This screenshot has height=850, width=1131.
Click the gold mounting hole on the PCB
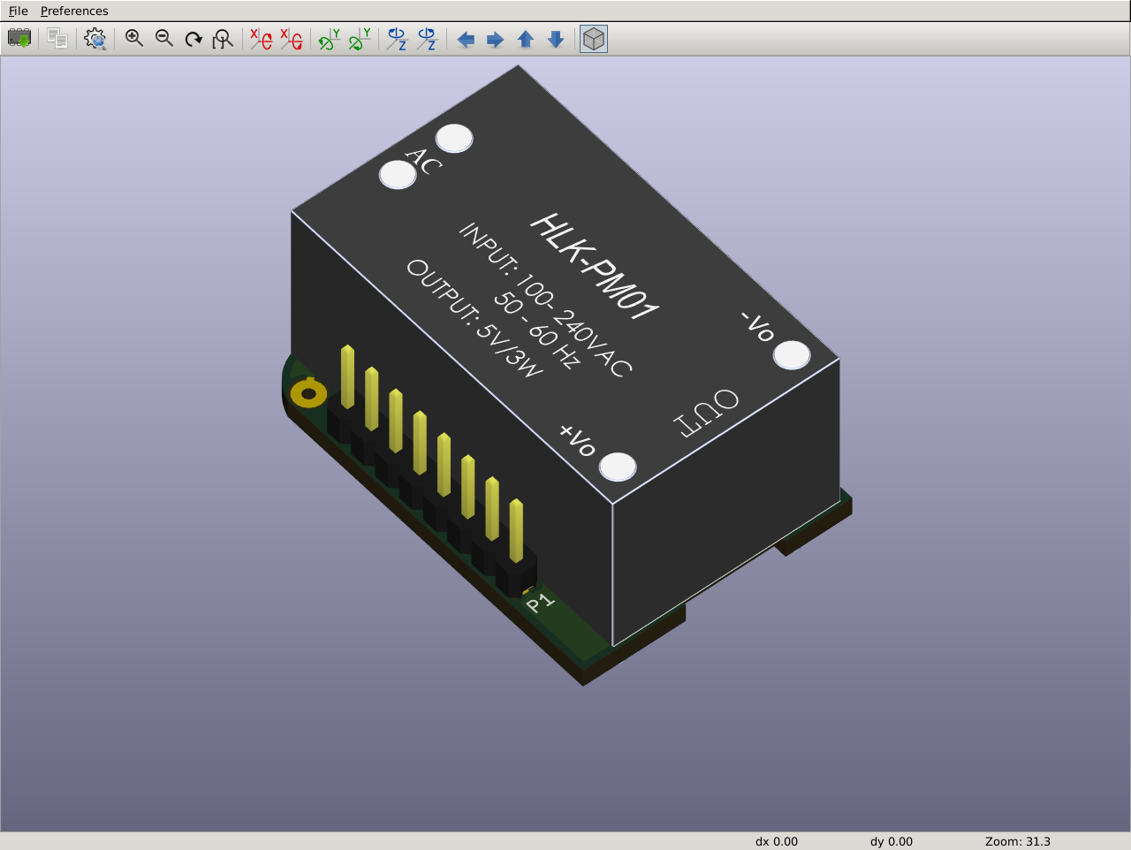coord(308,393)
